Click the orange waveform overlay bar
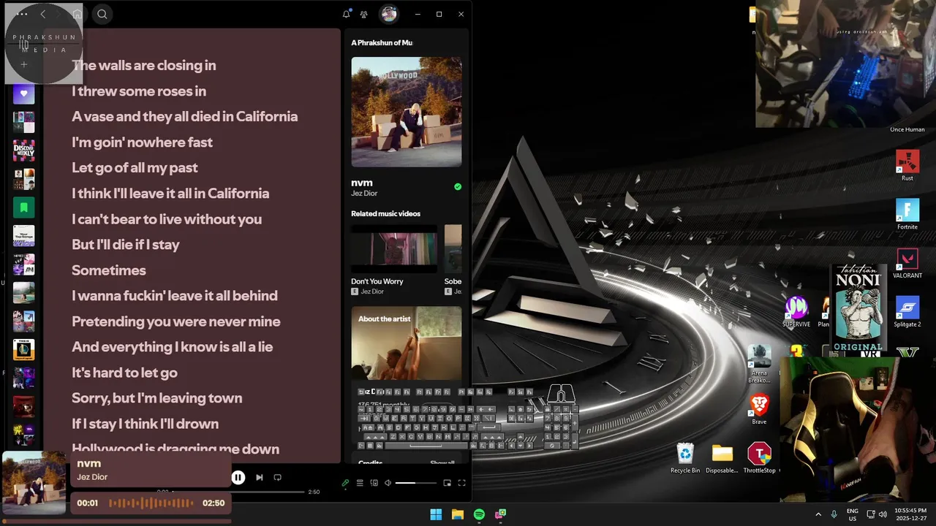 pyautogui.click(x=151, y=503)
